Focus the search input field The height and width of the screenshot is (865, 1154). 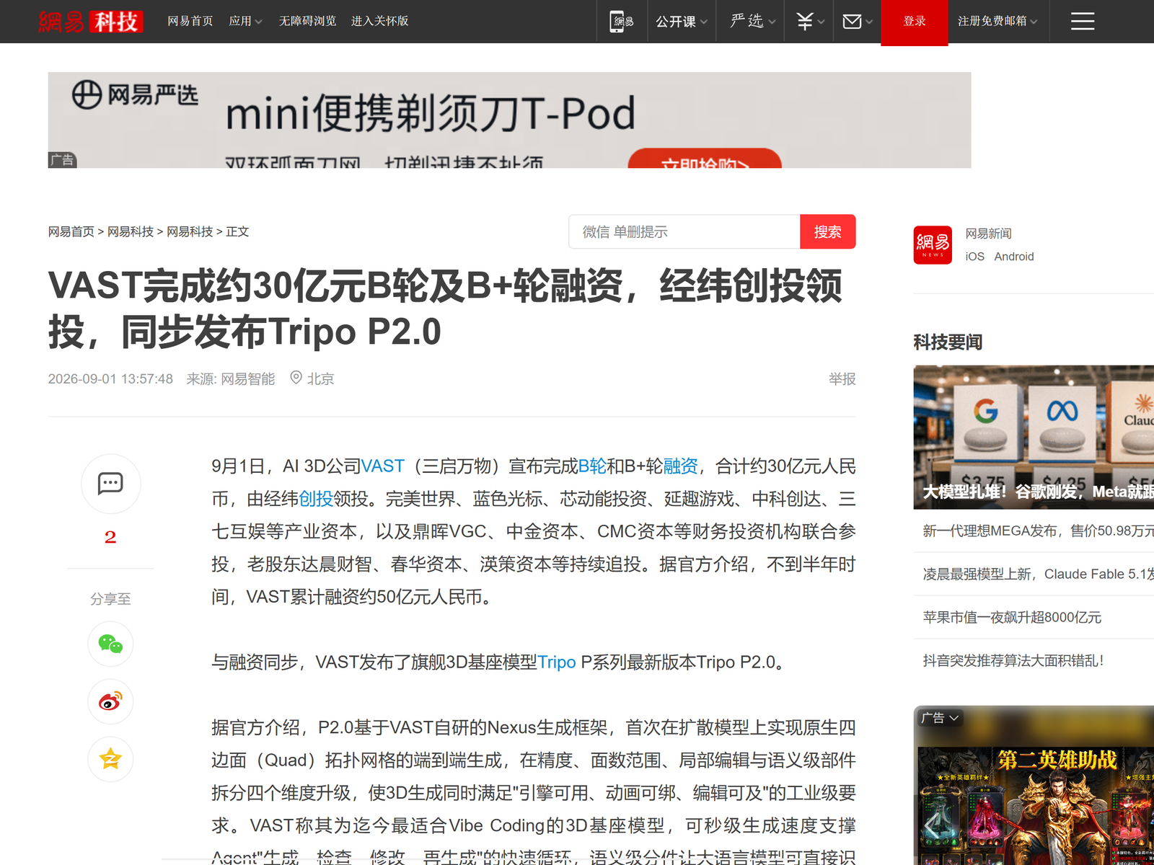[684, 231]
